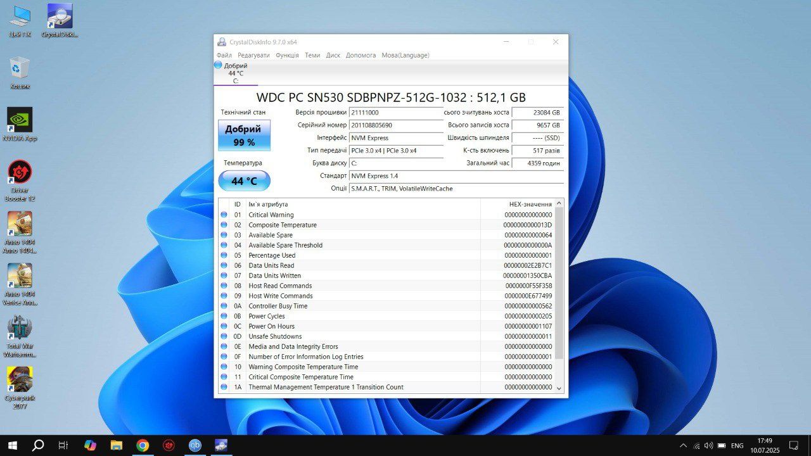Image resolution: width=811 pixels, height=456 pixels.
Task: Click the Стандарт field NVM Express 1.4
Action: (456, 175)
